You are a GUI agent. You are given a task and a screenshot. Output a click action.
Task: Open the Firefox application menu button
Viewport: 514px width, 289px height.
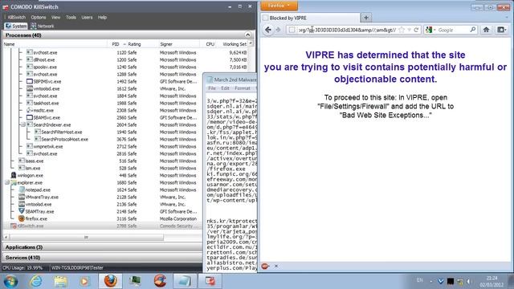(x=279, y=6)
